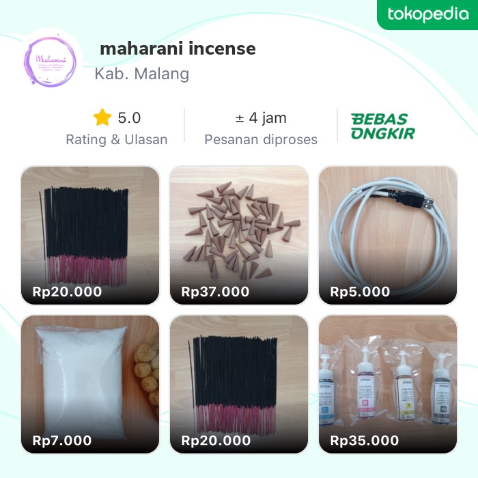
Task: Open the 5.0 Rating & Ulasan section
Action: [117, 128]
